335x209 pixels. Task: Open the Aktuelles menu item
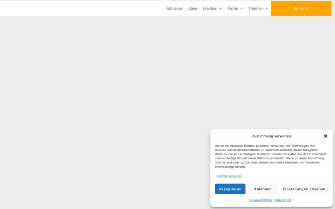click(174, 8)
